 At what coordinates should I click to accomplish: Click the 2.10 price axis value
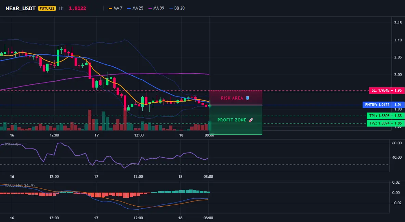click(398, 40)
